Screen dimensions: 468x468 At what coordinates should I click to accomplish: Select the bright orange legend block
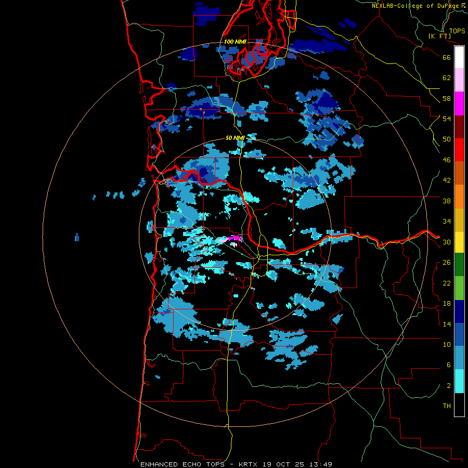coord(459,197)
